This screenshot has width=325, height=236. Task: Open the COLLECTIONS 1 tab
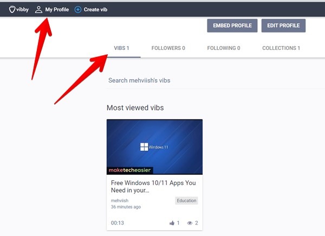[281, 48]
